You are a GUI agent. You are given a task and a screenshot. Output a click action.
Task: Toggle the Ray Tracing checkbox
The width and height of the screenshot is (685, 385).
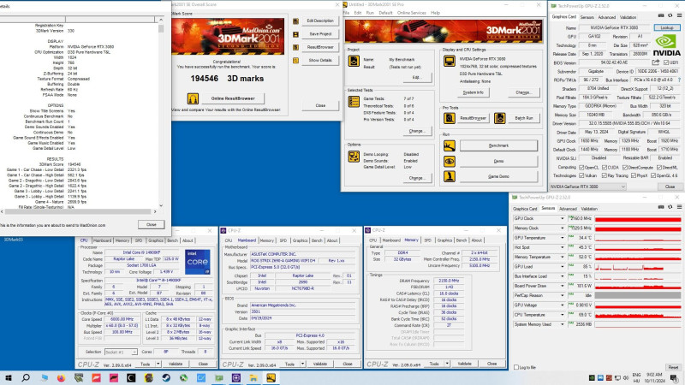click(x=605, y=175)
